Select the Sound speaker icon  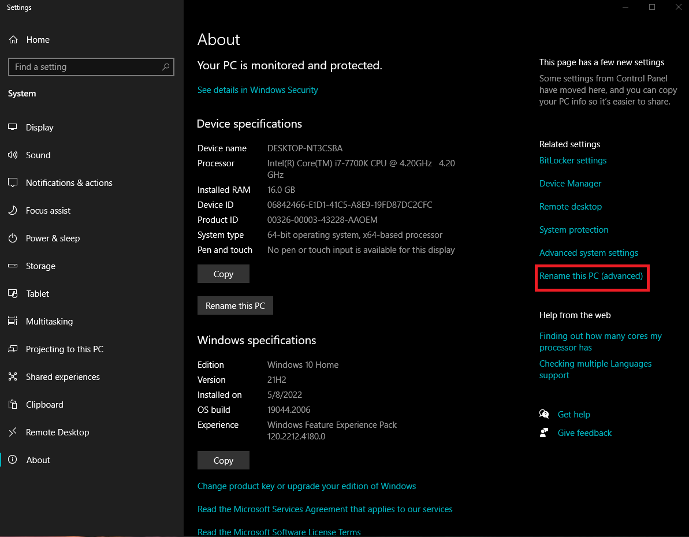coord(13,155)
